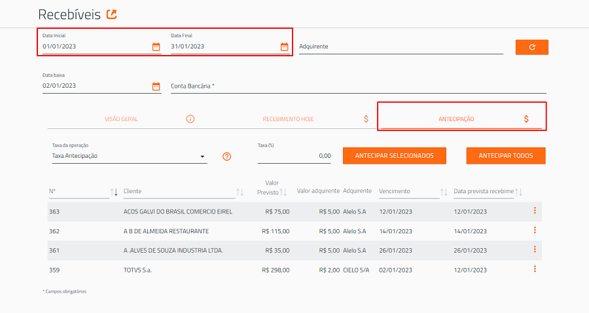Click the number 359 cell
Screen dimensions: 589x313
[54, 270]
